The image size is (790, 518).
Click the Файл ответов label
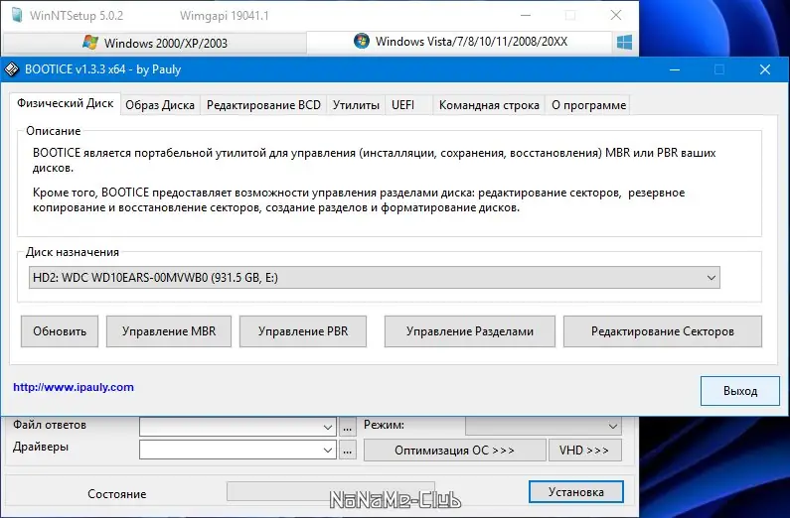pos(50,425)
